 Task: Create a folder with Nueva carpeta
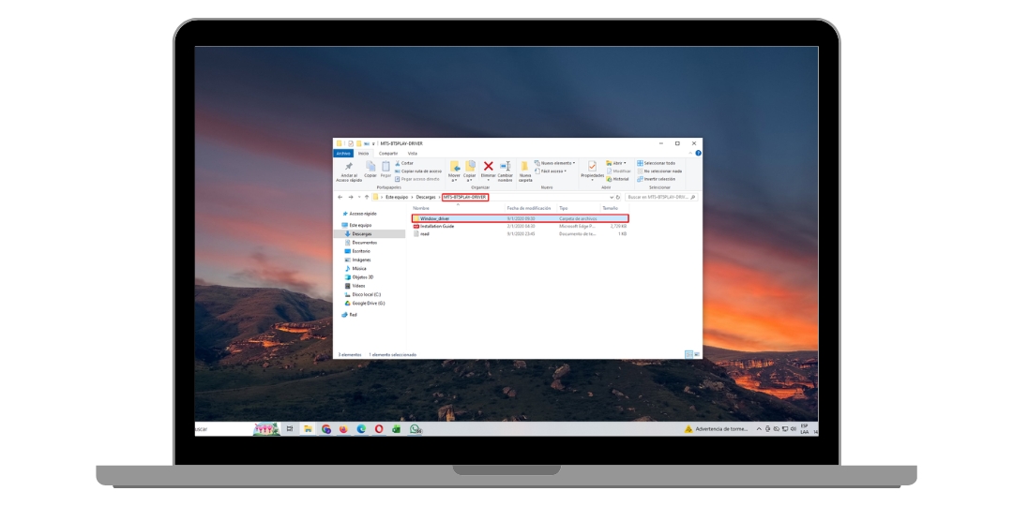coord(525,167)
